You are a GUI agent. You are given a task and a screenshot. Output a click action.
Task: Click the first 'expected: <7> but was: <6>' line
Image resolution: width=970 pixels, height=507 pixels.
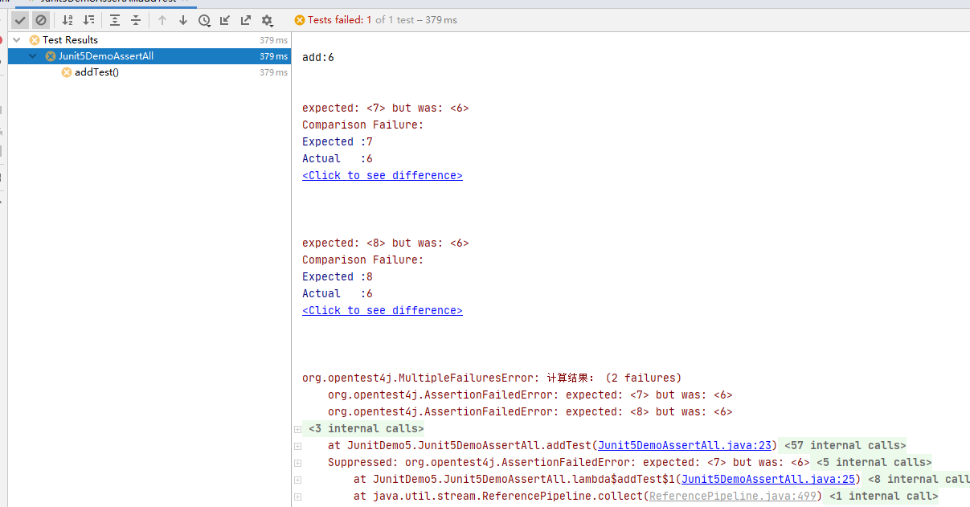point(386,108)
